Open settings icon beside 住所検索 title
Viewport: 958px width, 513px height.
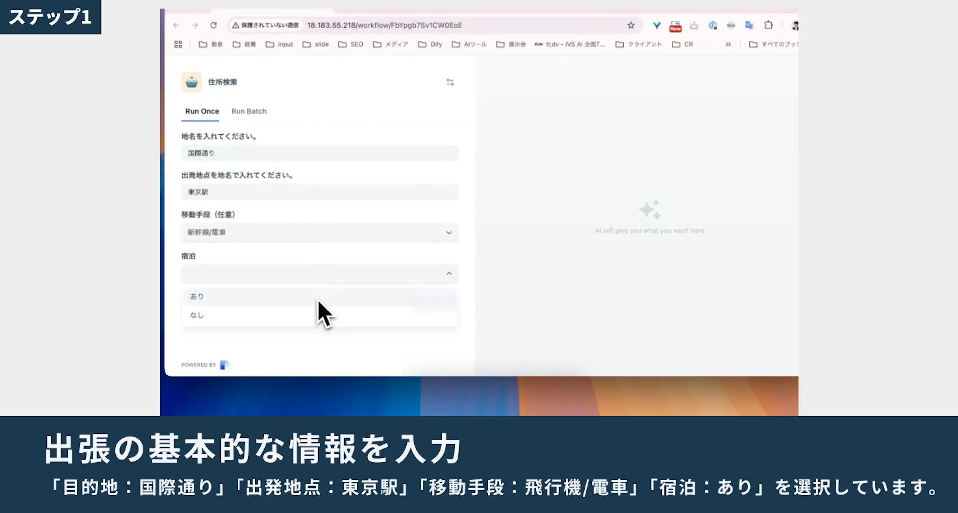tap(450, 82)
